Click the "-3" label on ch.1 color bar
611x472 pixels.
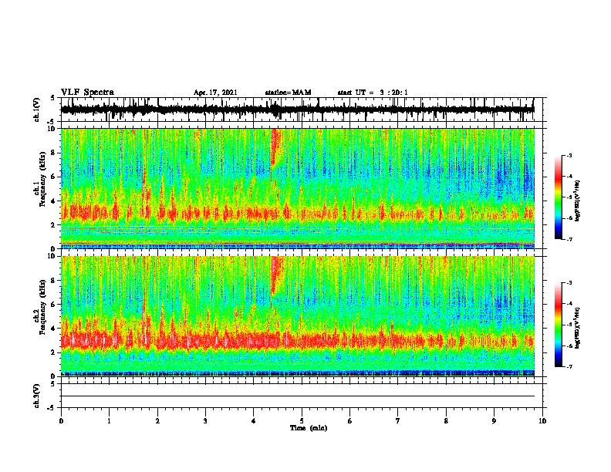569,155
